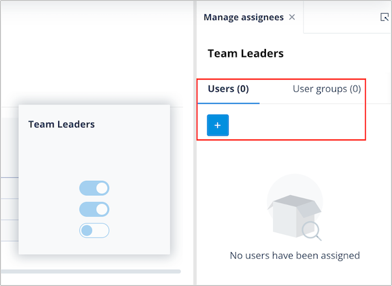Click the pop-out panel icon at top right
This screenshot has height=286, width=392.
pos(385,17)
